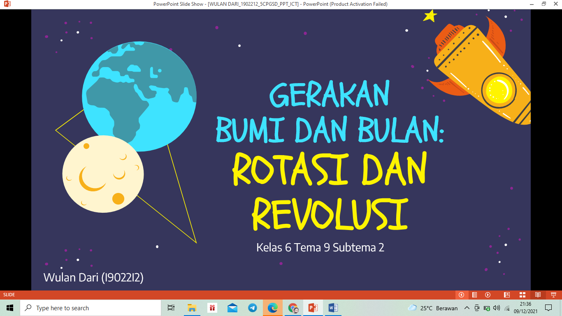Restore down the PowerPoint window
Viewport: 562px width, 316px height.
(544, 4)
